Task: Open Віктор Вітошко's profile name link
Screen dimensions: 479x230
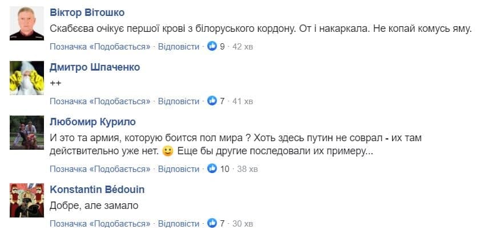Action: coord(87,13)
